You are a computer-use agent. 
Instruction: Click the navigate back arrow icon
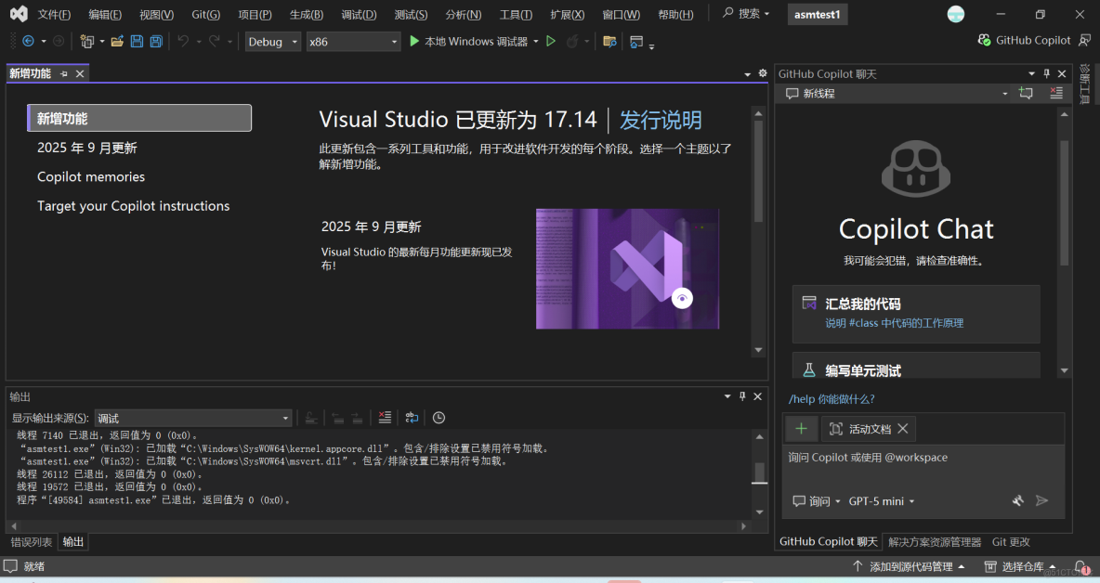pyautogui.click(x=28, y=41)
